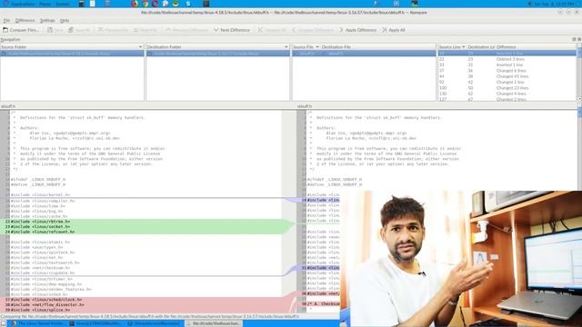Go to Next File
This screenshot has width=582, height=327.
[x=145, y=30]
